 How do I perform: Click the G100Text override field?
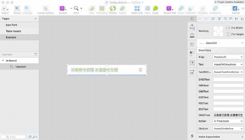point(228,79)
